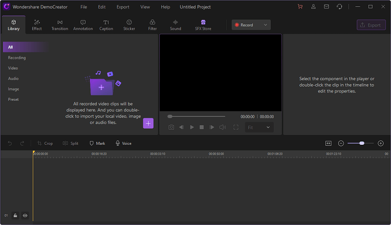Image resolution: width=391 pixels, height=225 pixels.
Task: Open the user account icon
Action: point(313,7)
